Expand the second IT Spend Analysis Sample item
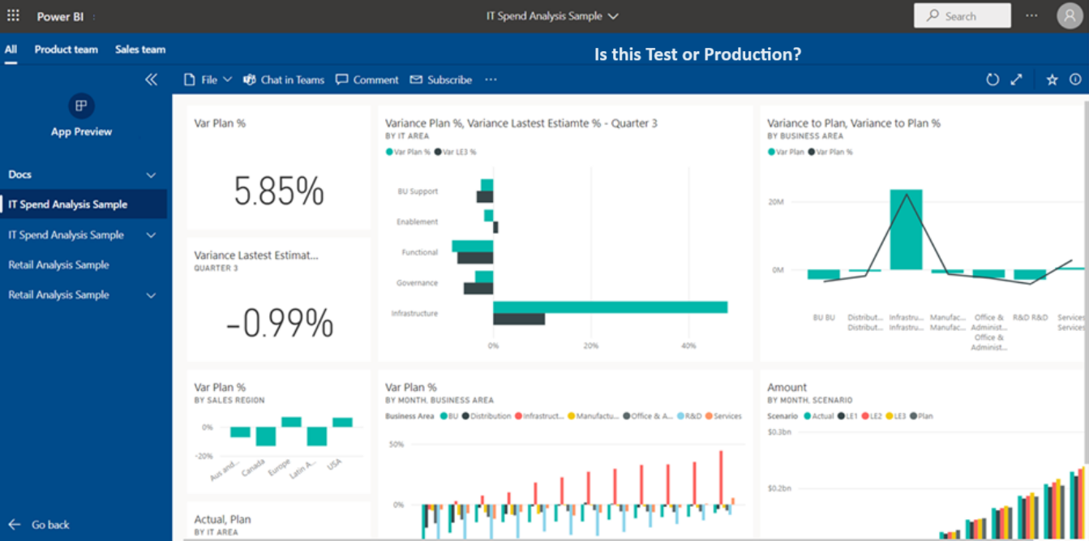Screen dimensions: 1089x541 coord(151,234)
